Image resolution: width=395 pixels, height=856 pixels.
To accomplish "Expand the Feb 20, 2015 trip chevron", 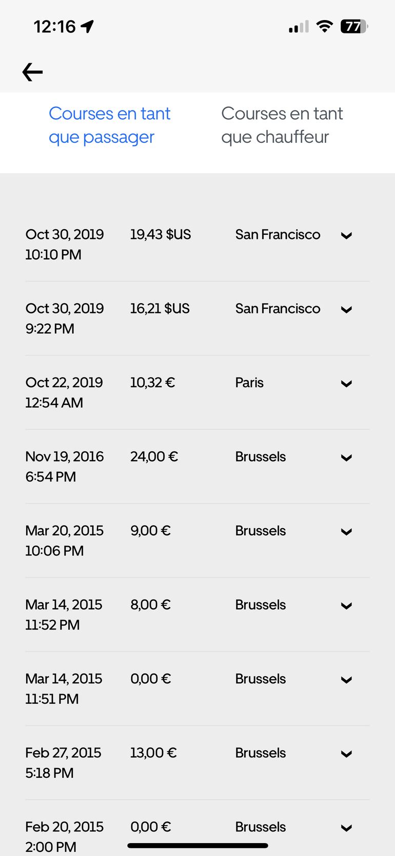I will click(x=347, y=828).
